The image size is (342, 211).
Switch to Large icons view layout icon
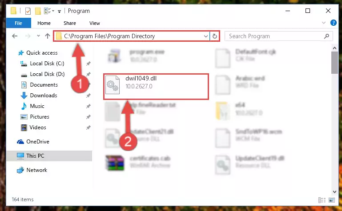332,200
